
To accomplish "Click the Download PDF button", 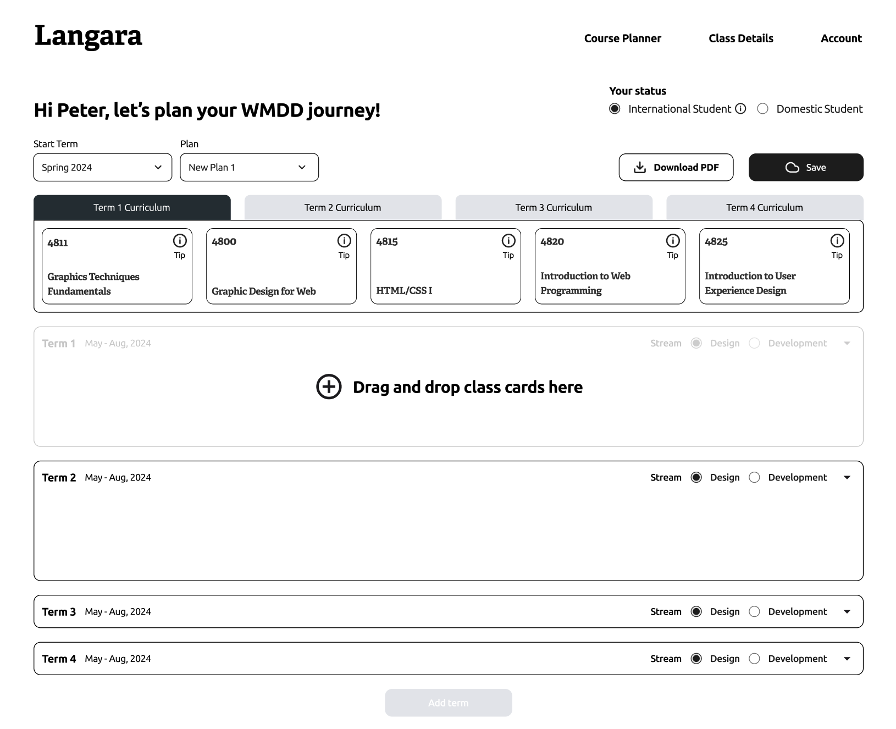I will tap(676, 168).
